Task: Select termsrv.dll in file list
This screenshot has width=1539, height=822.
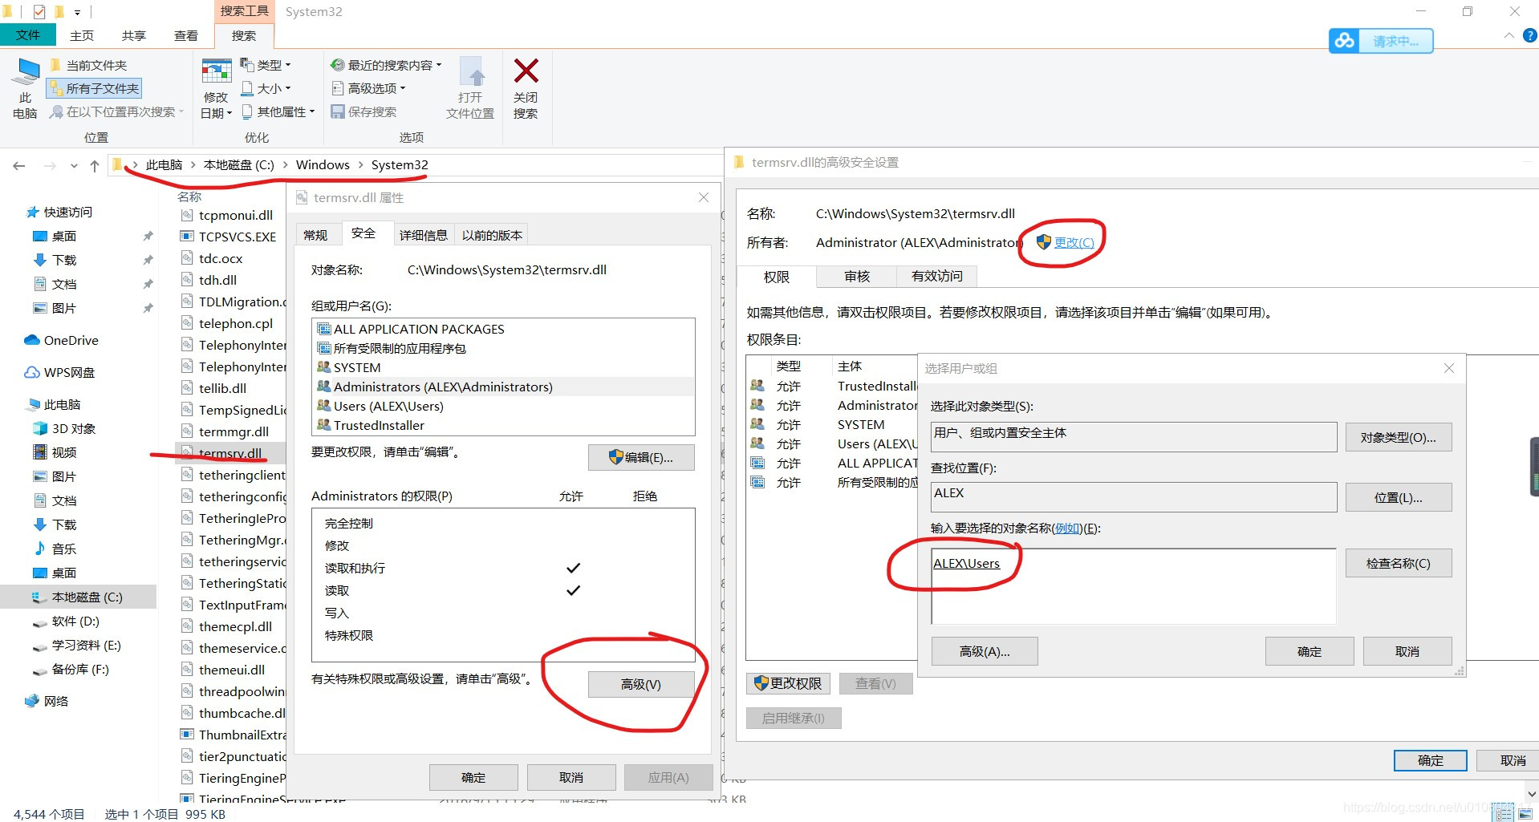Action: coord(230,453)
